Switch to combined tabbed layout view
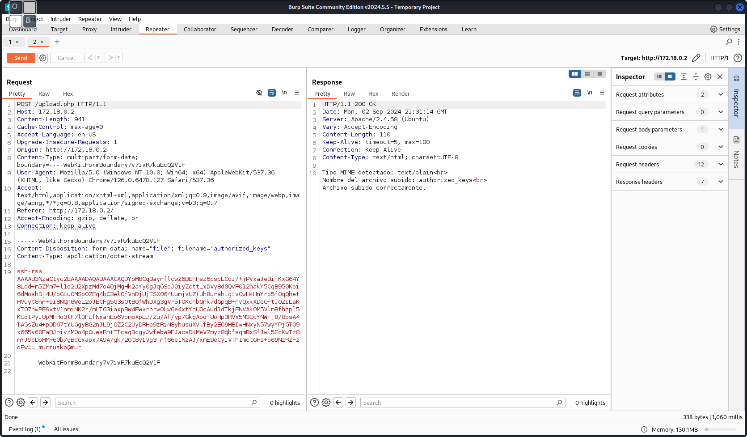The image size is (747, 437). pos(600,74)
